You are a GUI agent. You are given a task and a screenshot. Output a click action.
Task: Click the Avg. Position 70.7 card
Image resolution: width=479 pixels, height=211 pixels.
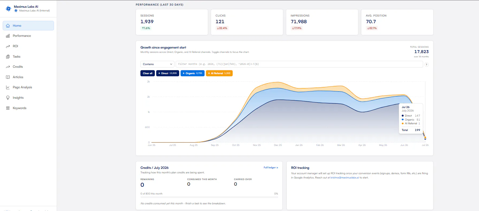pos(397,22)
